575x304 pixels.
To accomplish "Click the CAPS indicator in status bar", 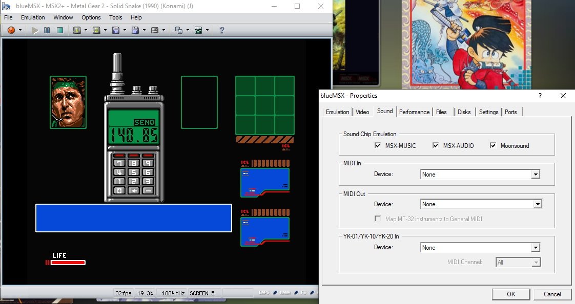I will (264, 293).
